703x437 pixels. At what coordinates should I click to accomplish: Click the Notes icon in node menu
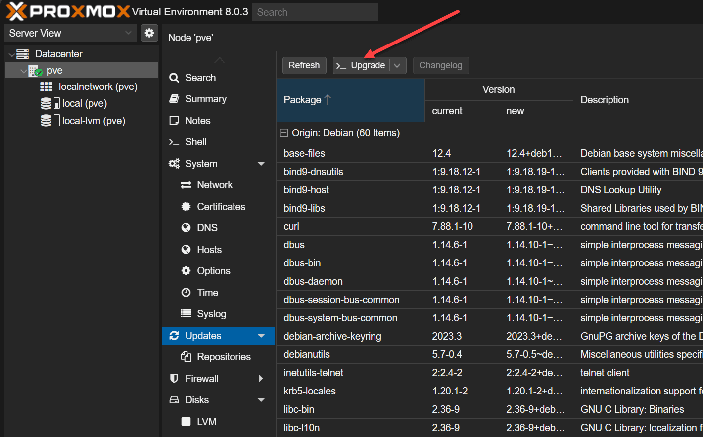tap(174, 121)
